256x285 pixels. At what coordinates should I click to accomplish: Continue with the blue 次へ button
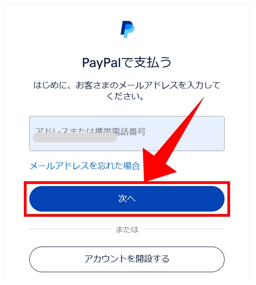tap(127, 199)
